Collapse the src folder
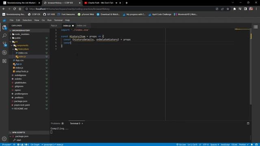 (29, 42)
